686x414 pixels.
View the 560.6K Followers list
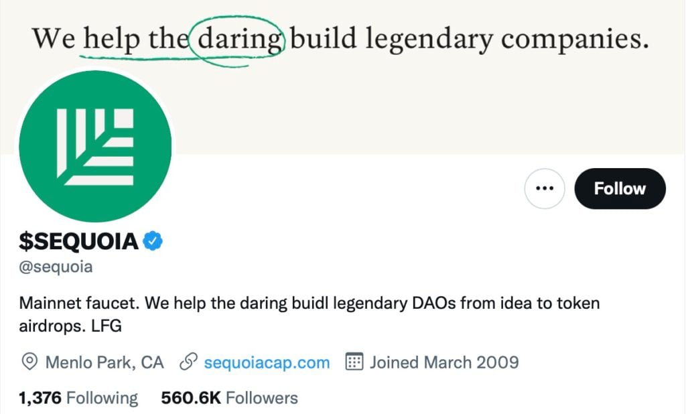(x=229, y=398)
